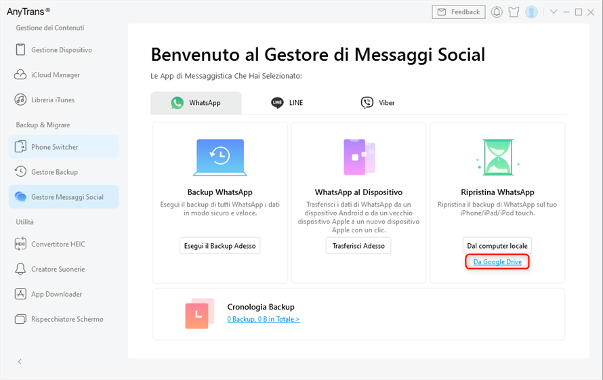Follow the Da Google Drive link

pos(497,262)
